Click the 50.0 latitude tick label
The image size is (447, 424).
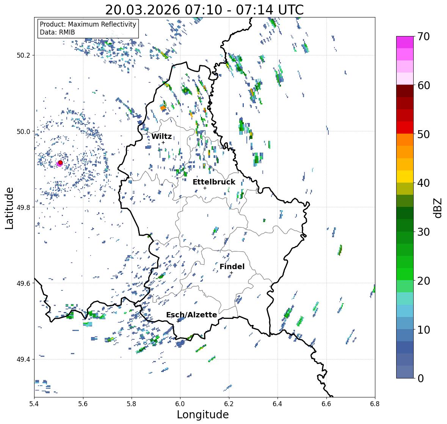tap(24, 132)
